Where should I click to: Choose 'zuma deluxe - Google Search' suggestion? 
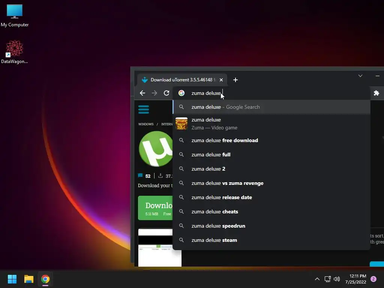click(x=271, y=107)
